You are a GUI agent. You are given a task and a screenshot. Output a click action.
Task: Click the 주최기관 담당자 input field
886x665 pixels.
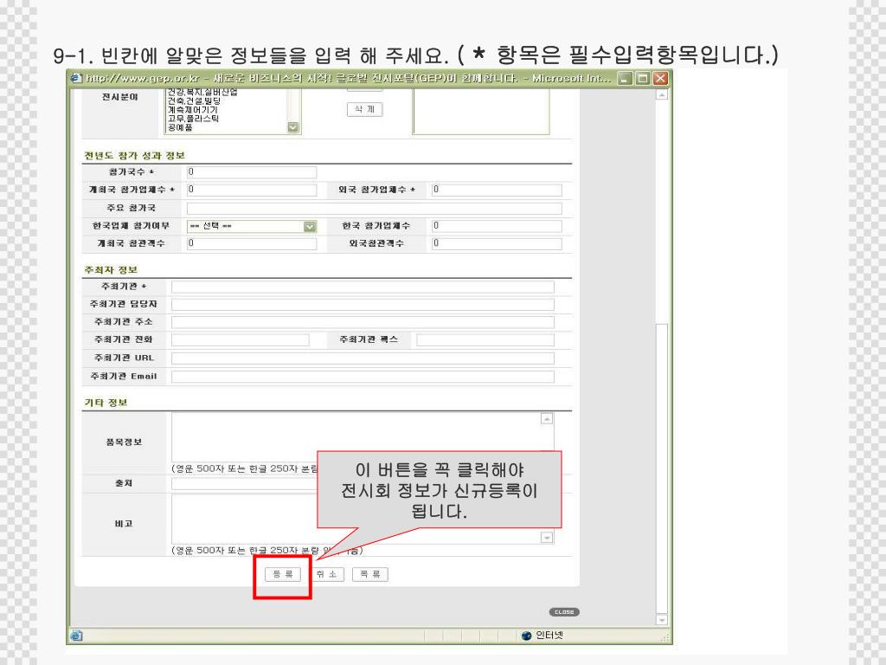pyautogui.click(x=363, y=305)
